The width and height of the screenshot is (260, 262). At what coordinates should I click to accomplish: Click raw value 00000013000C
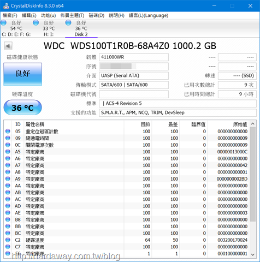pos(232,152)
